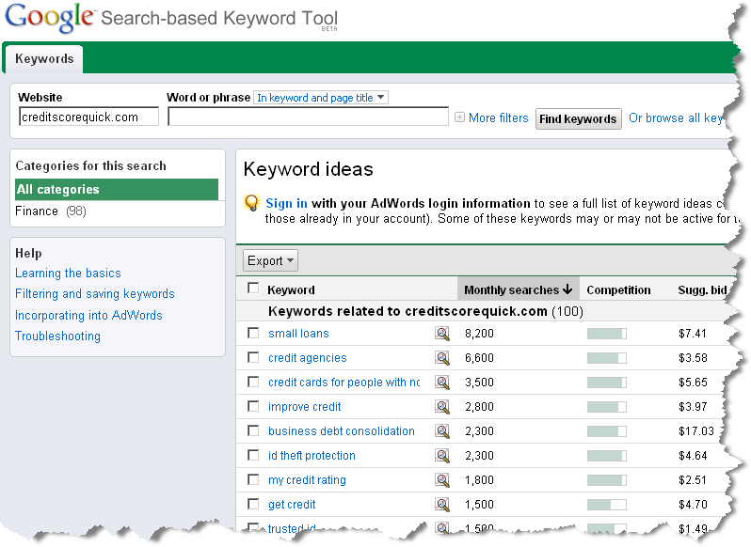Open the Learning the basics help link
Screen dimensions: 751x547
point(68,273)
